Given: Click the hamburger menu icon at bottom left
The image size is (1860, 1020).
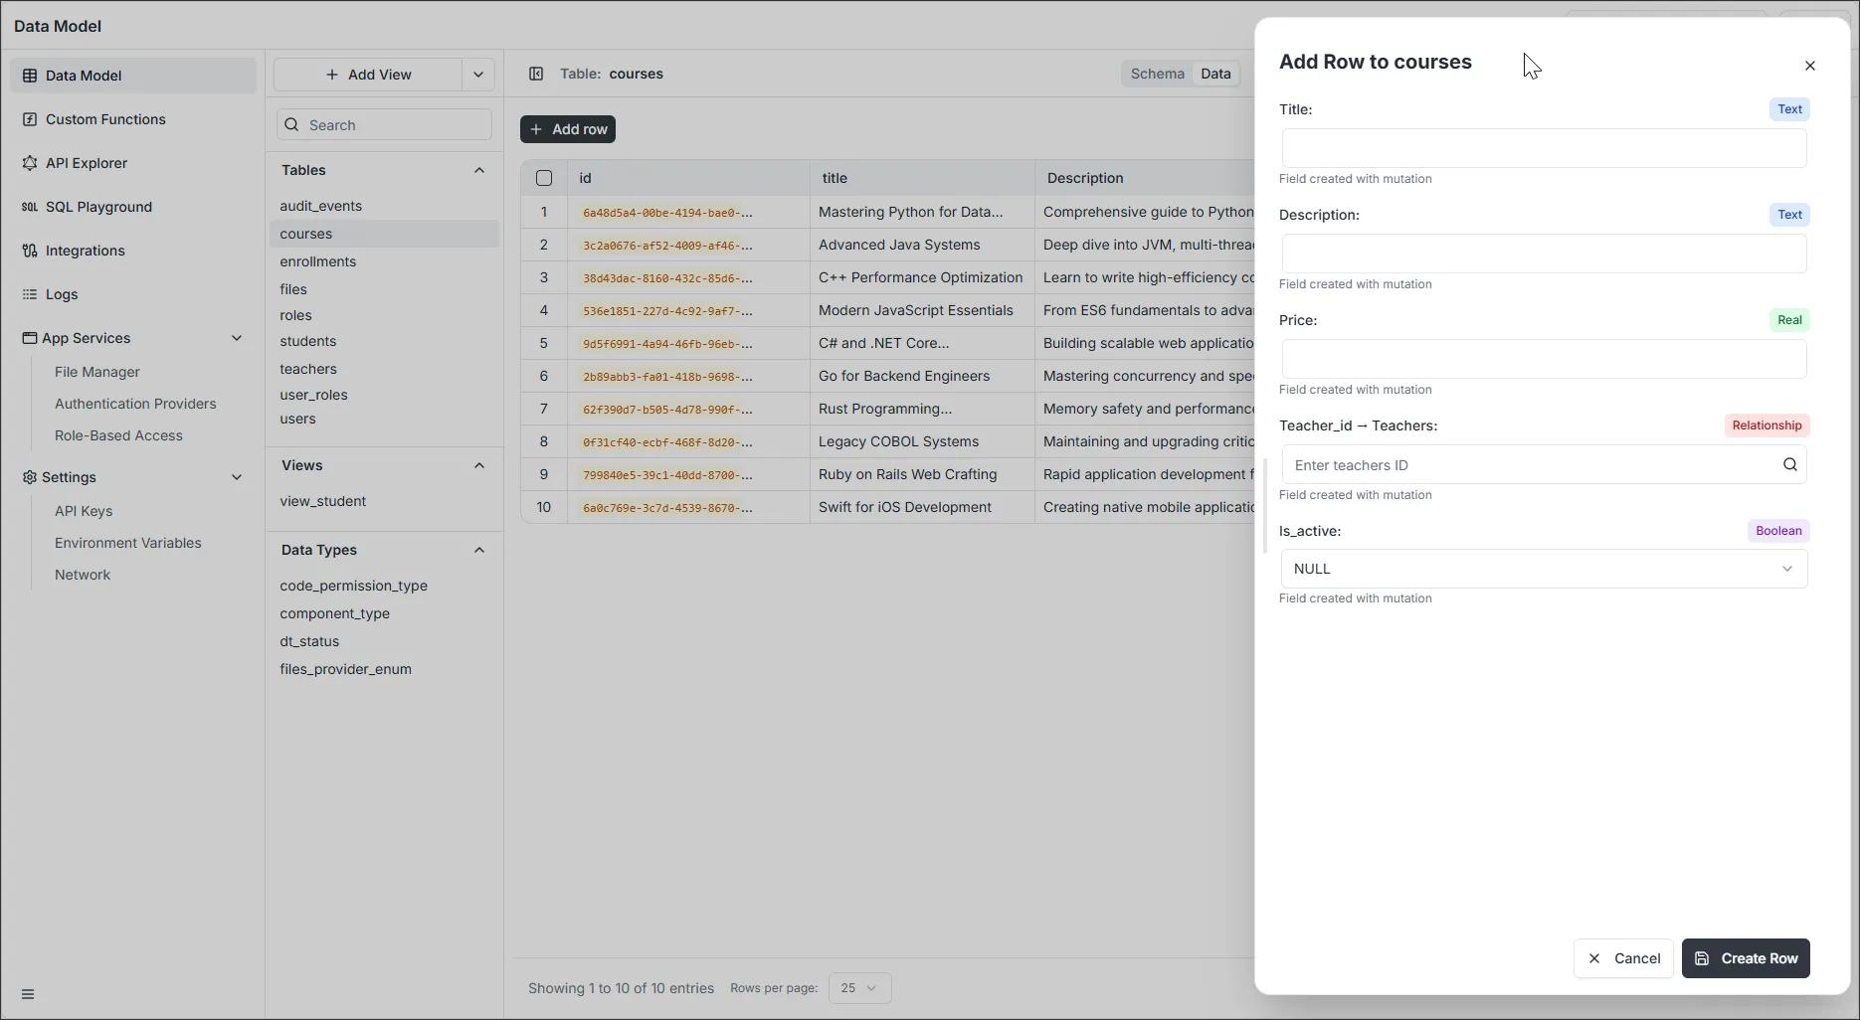Looking at the screenshot, I should coord(28,994).
